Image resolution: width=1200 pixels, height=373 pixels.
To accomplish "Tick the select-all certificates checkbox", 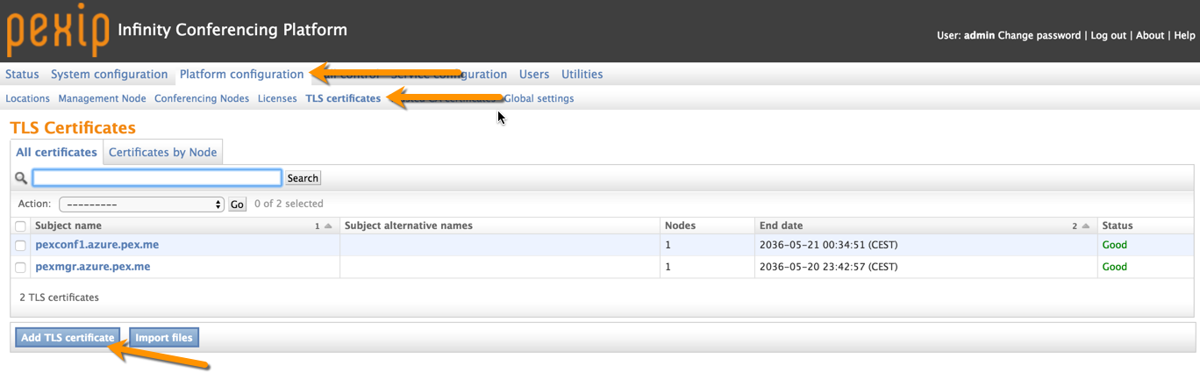I will click(x=20, y=226).
